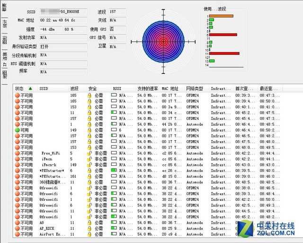Click signal strength bar in *PKUstarter* row
Image resolution: width=303 pixels, height=243 pixels.
[x=114, y=170]
